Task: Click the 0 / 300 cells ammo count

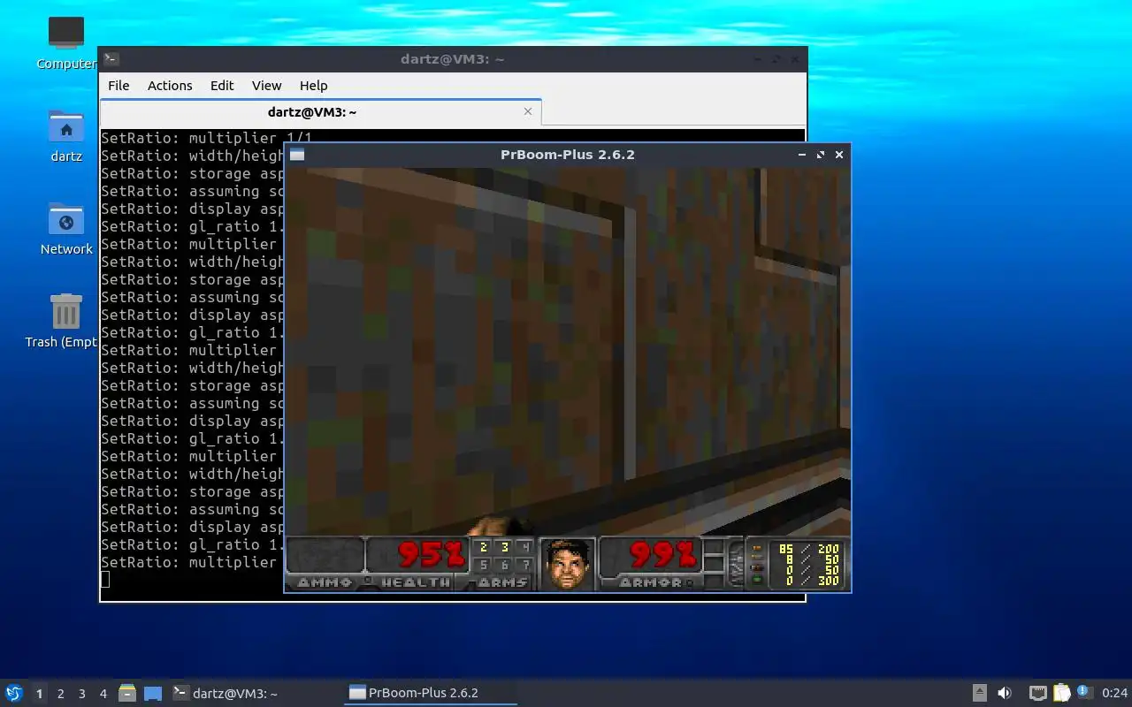Action: pyautogui.click(x=808, y=581)
